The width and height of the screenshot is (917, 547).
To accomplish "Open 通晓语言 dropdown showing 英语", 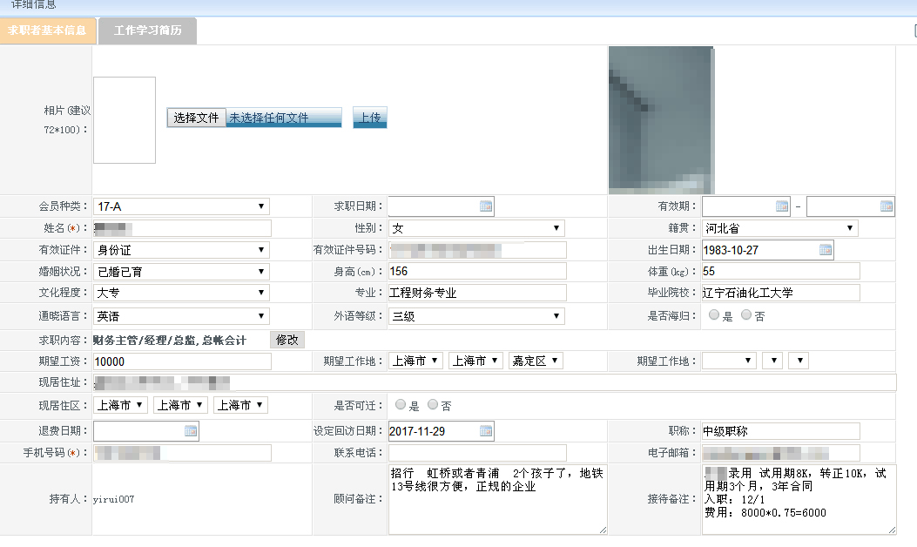I will pos(181,316).
